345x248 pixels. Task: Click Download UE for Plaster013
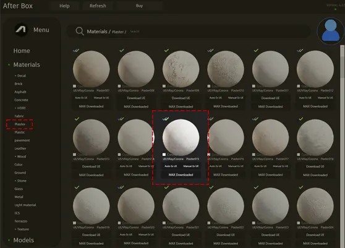click(92, 166)
